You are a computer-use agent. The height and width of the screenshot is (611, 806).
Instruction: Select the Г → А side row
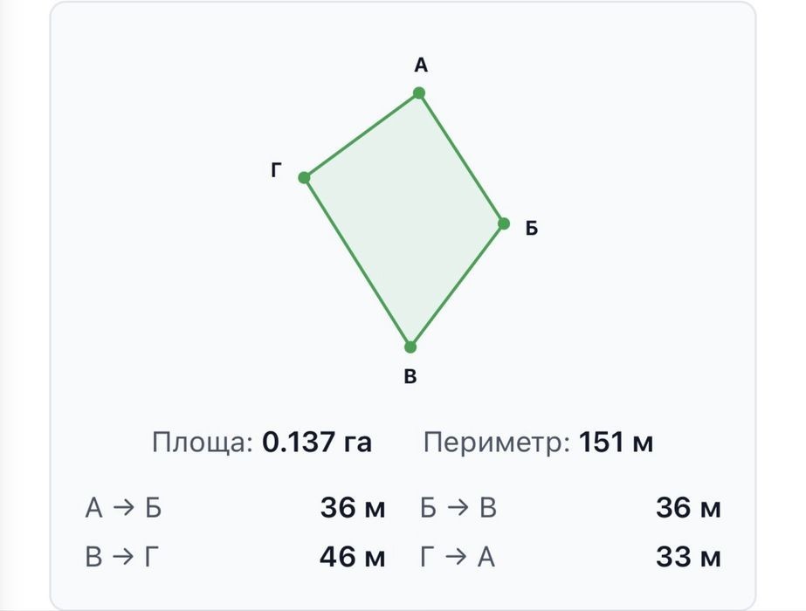click(570, 557)
